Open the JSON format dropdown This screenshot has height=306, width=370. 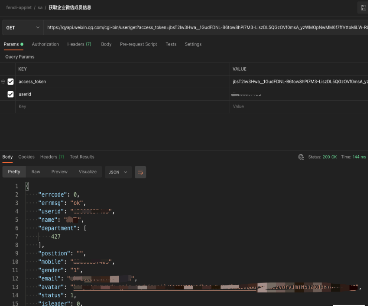click(x=118, y=172)
